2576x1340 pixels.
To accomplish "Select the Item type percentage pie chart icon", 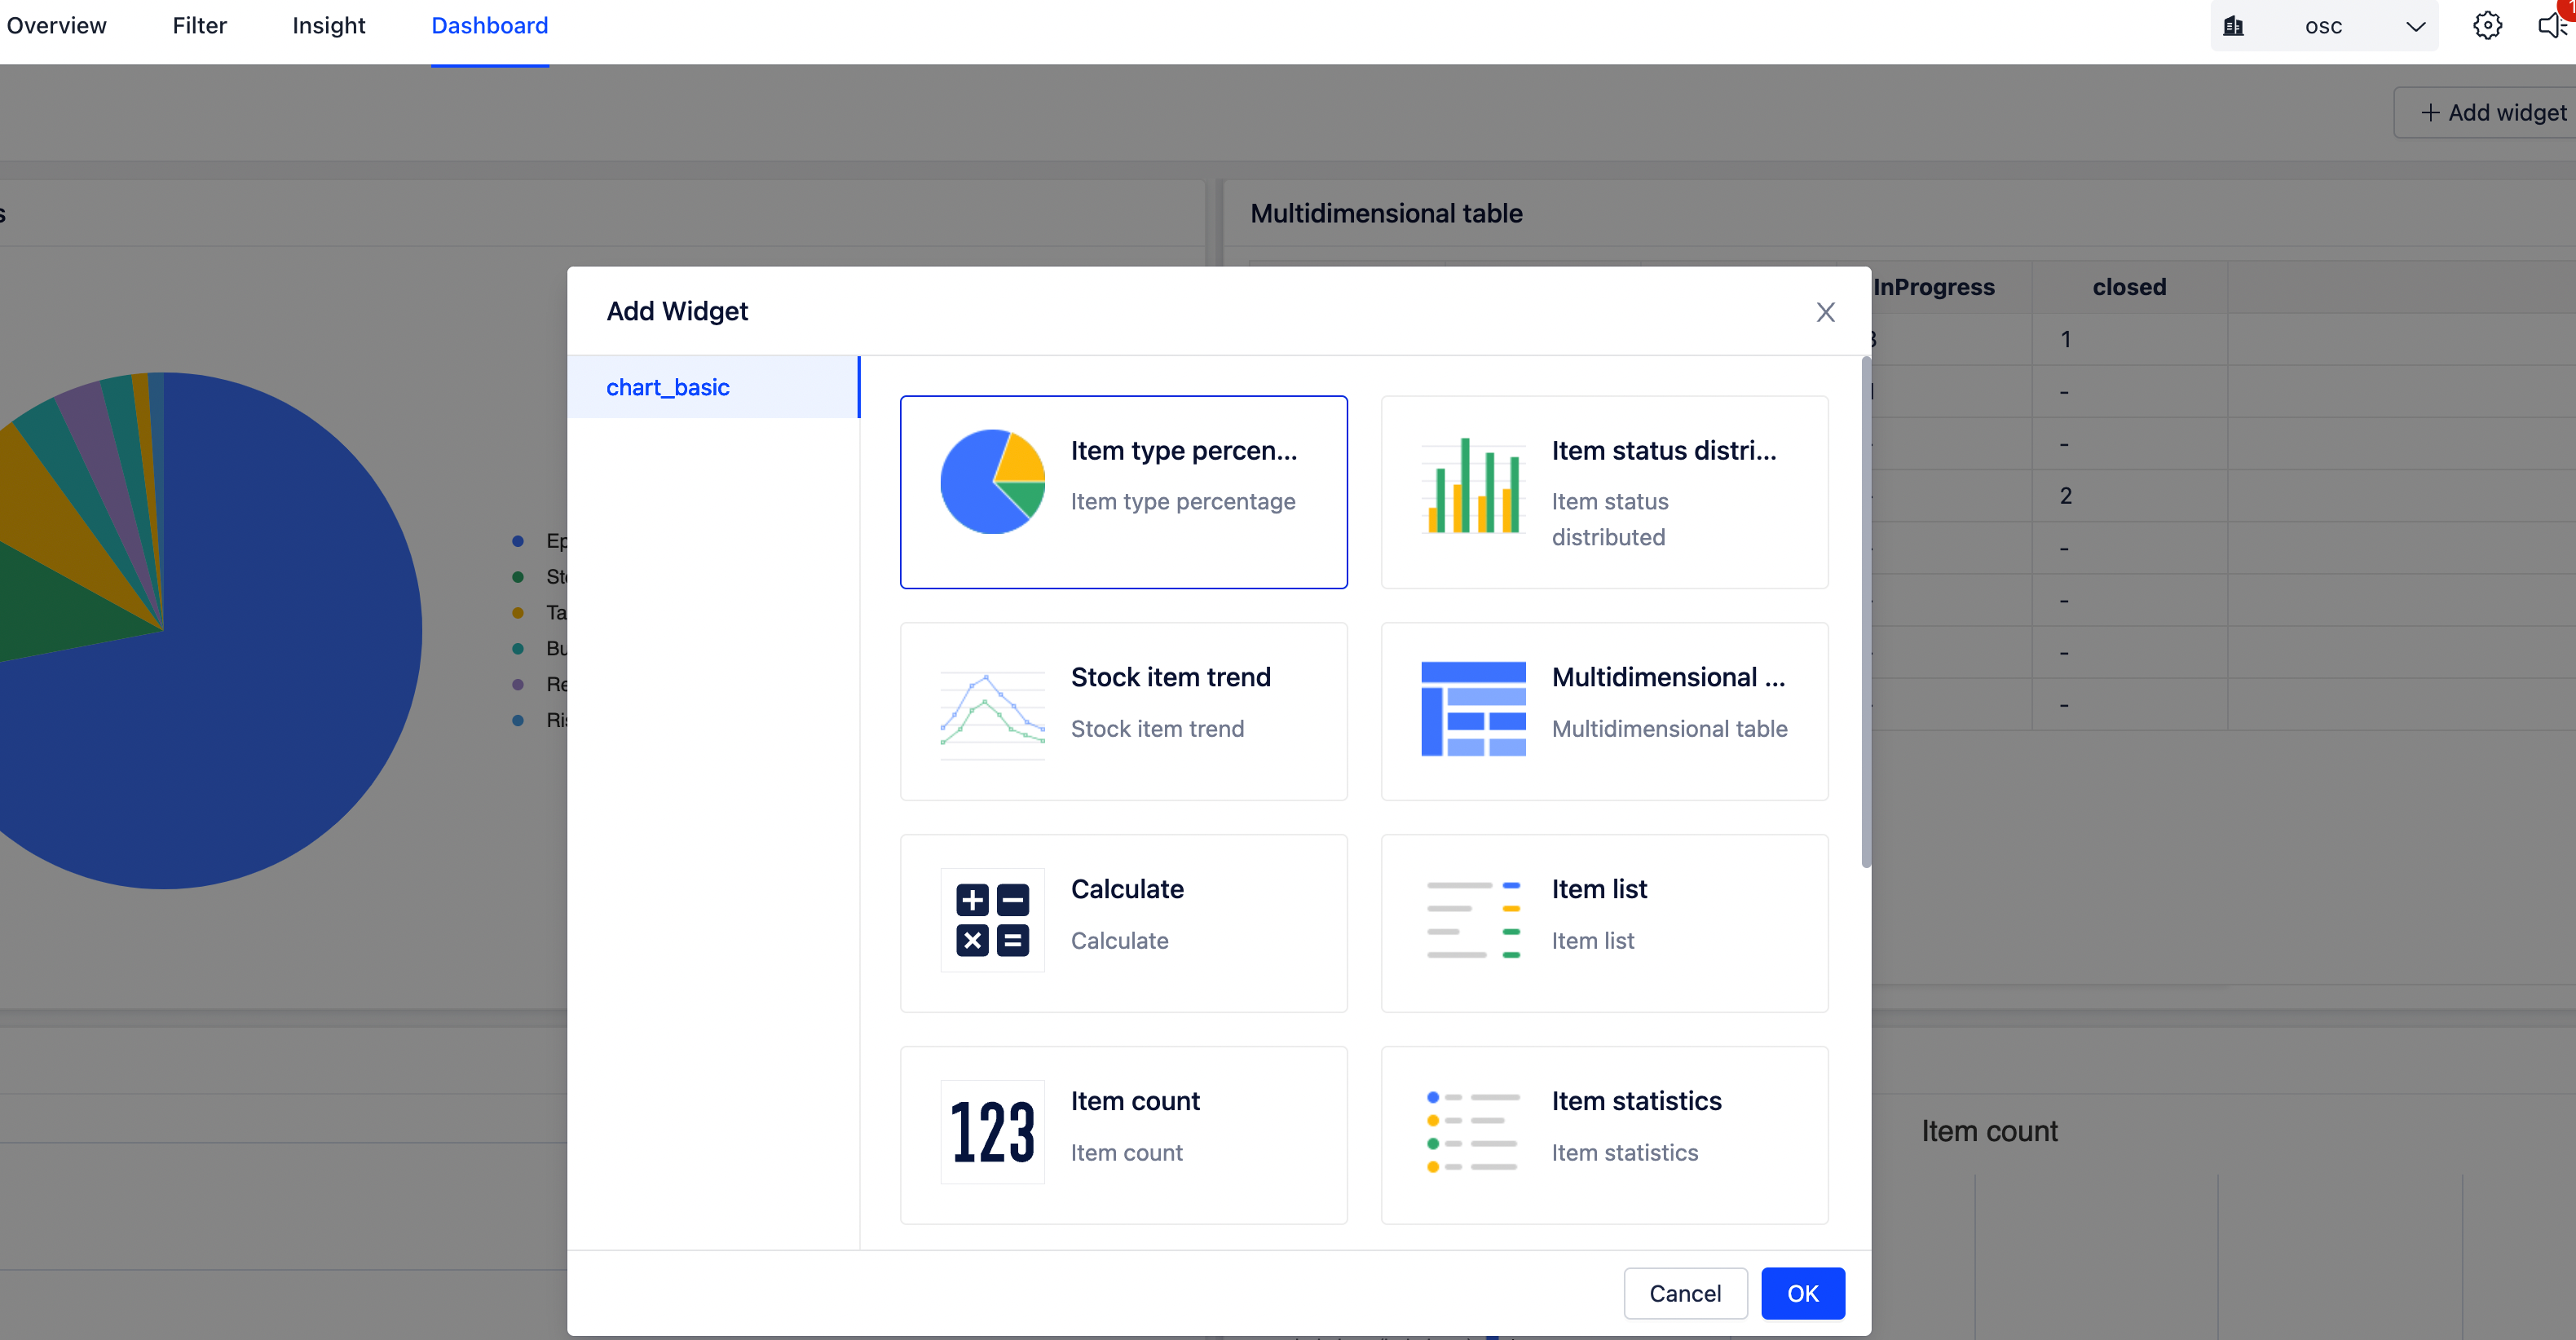I will (992, 481).
